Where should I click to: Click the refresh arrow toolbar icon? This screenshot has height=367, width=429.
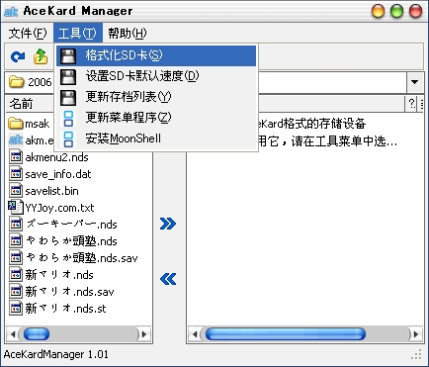pyautogui.click(x=18, y=56)
